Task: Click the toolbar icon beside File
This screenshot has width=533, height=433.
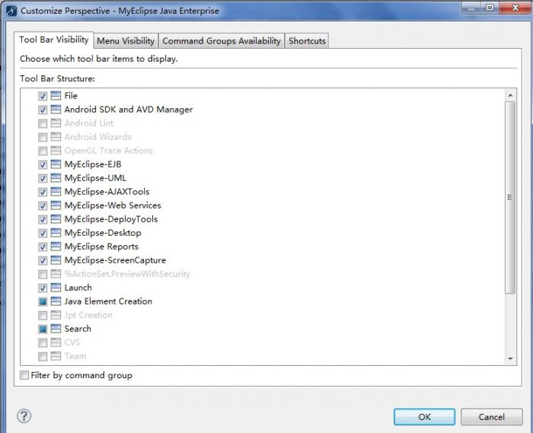Action: tap(56, 96)
